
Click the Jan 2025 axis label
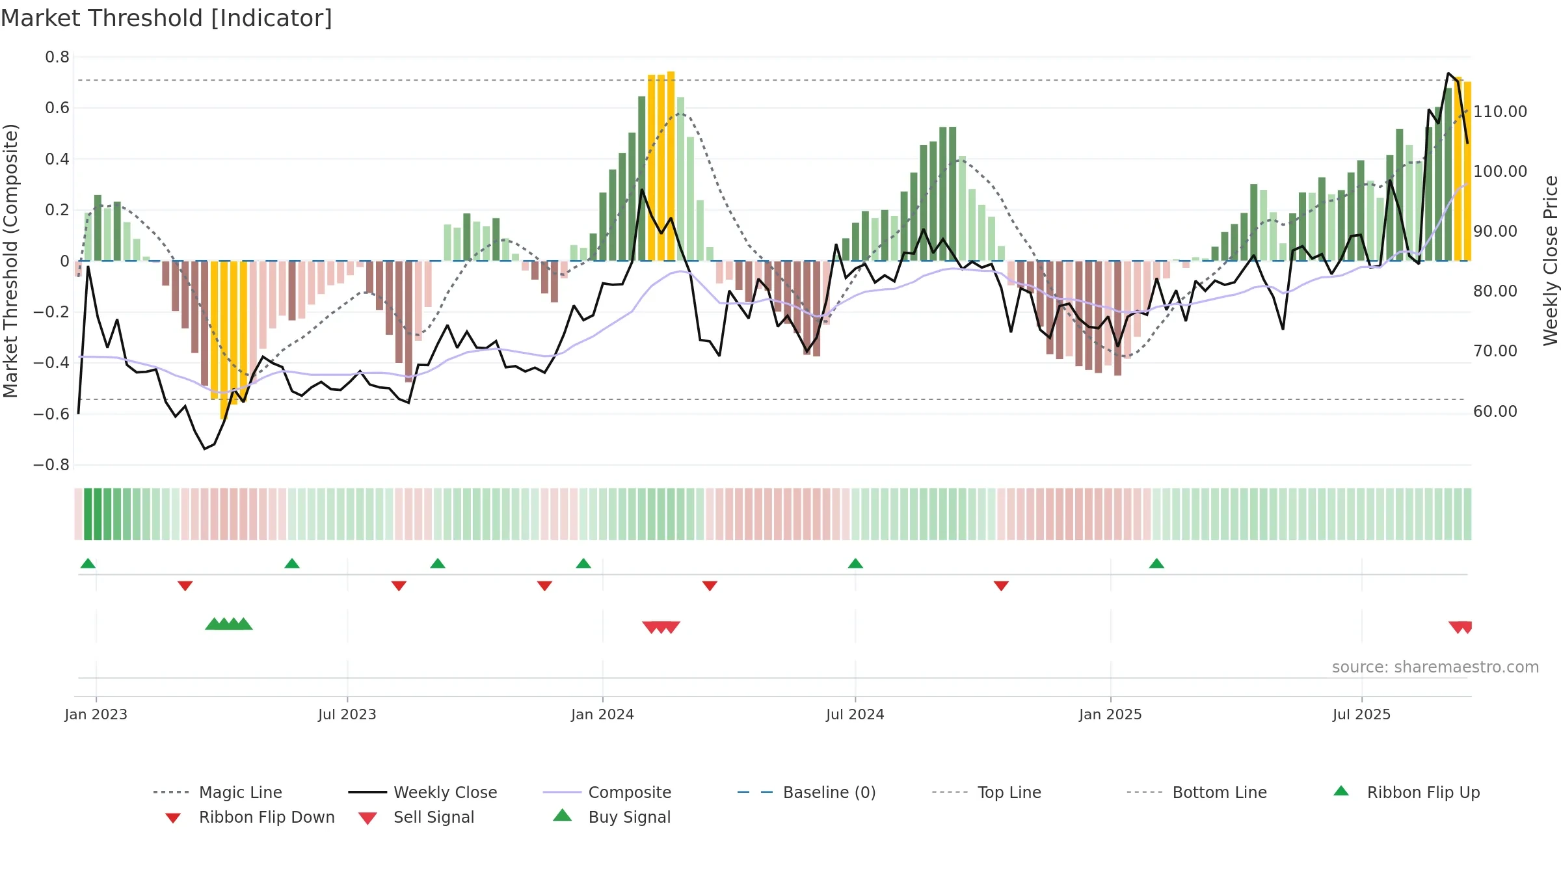[1111, 714]
